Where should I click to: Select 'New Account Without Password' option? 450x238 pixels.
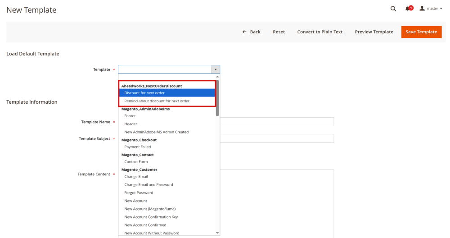pos(167,233)
